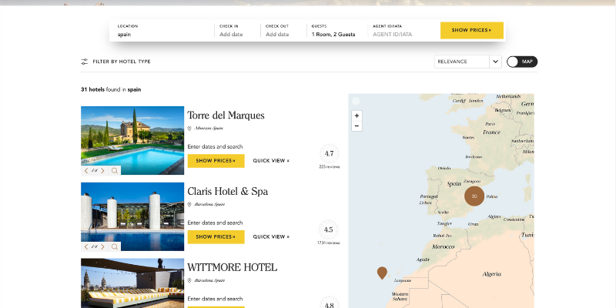Magnify Claris Hotel & Spa photo
616x308 pixels.
coord(115,247)
